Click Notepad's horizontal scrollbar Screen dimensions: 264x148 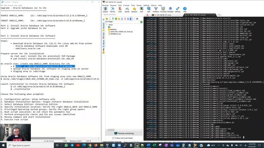[x=49, y=138]
